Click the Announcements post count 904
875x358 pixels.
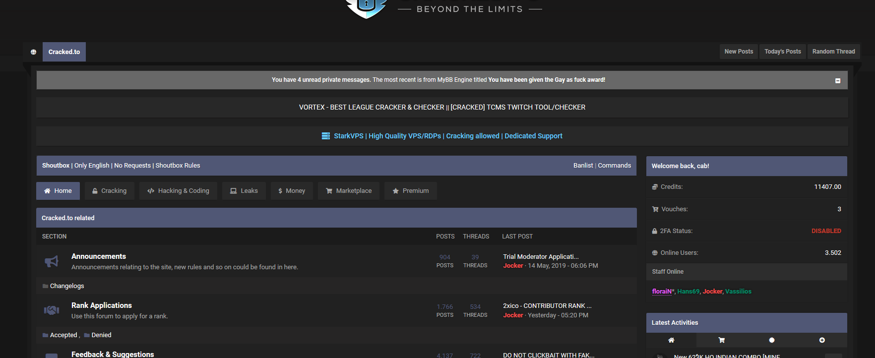(x=445, y=257)
